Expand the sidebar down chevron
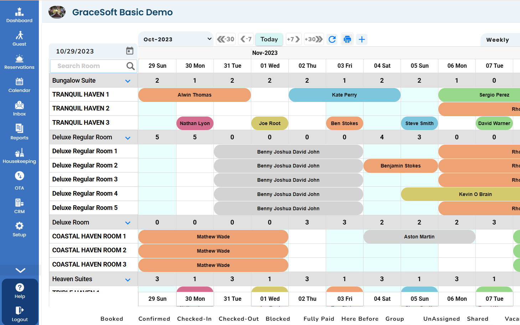 click(x=20, y=270)
